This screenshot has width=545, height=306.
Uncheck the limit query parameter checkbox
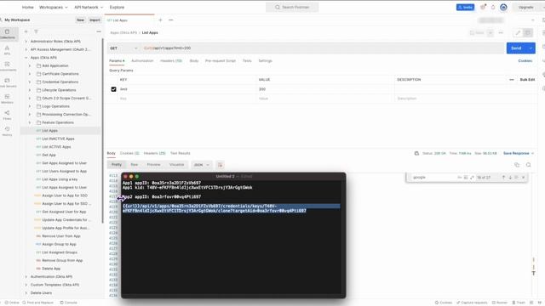click(x=113, y=89)
